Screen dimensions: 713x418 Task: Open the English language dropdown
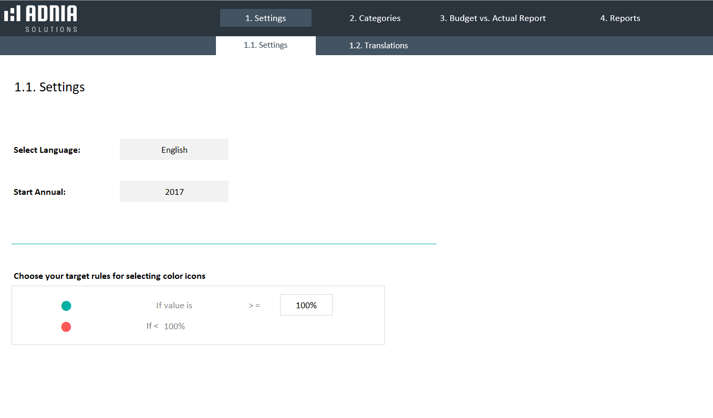click(174, 150)
